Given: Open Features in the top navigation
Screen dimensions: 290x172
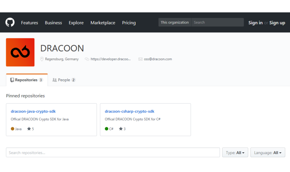Looking at the screenshot, I should (x=29, y=23).
